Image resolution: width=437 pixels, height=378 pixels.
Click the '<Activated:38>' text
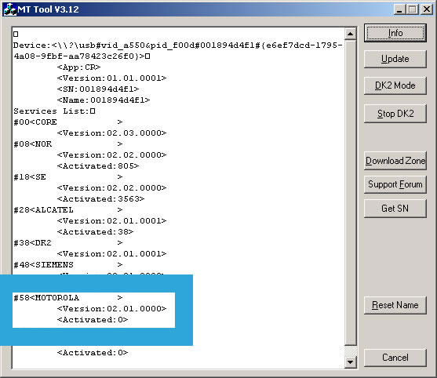pyautogui.click(x=95, y=232)
